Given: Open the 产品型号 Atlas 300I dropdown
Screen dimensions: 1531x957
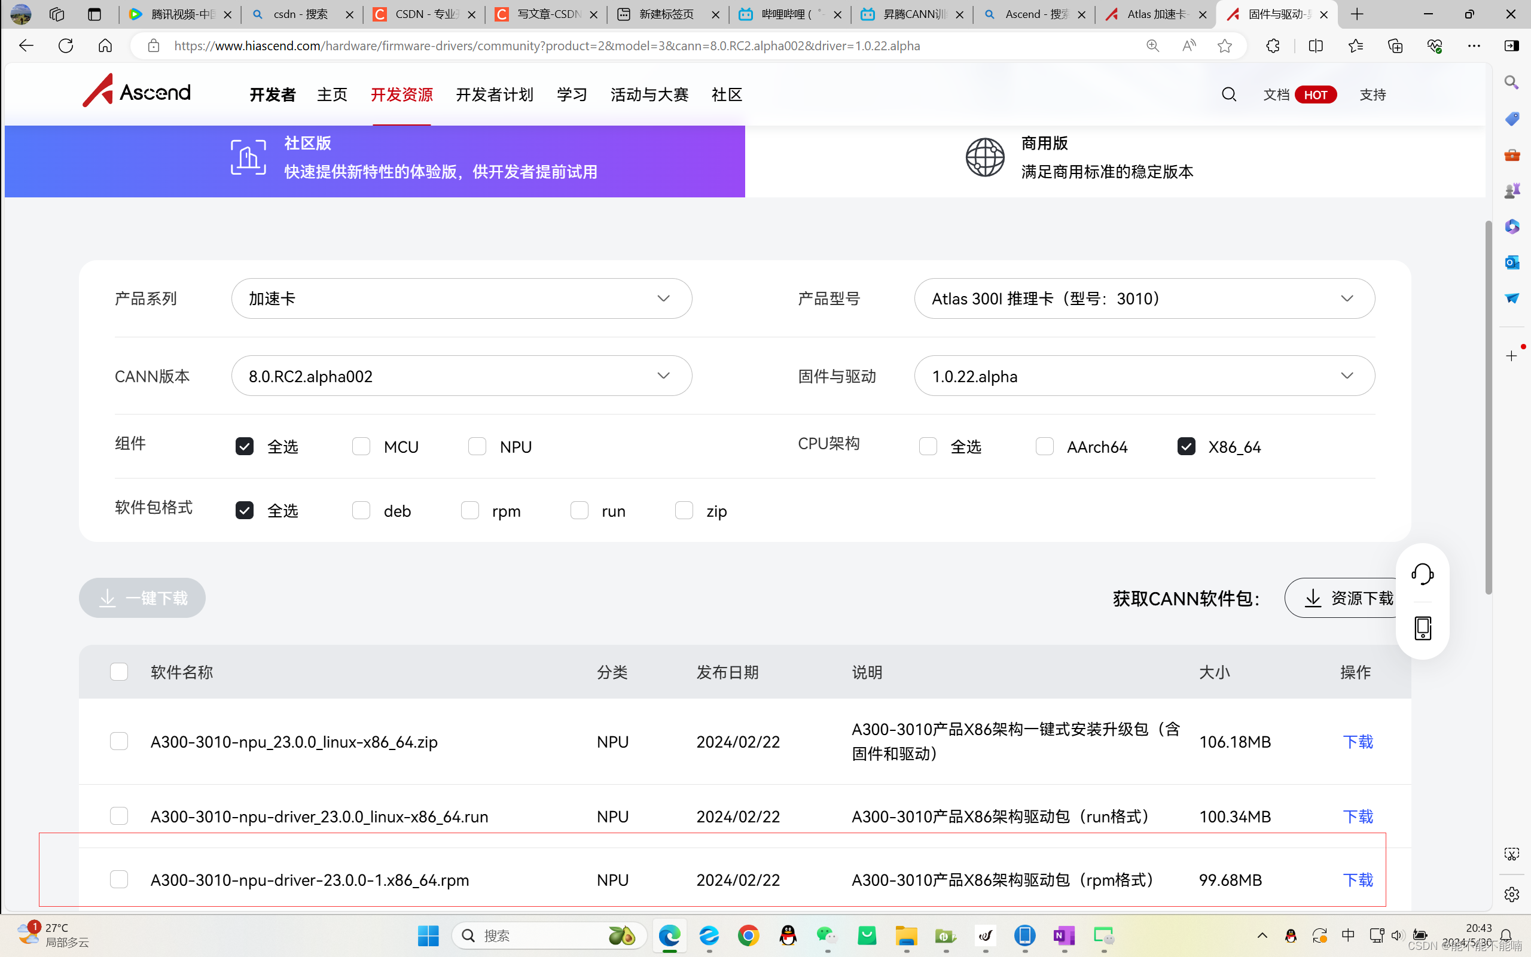Looking at the screenshot, I should click(1144, 298).
